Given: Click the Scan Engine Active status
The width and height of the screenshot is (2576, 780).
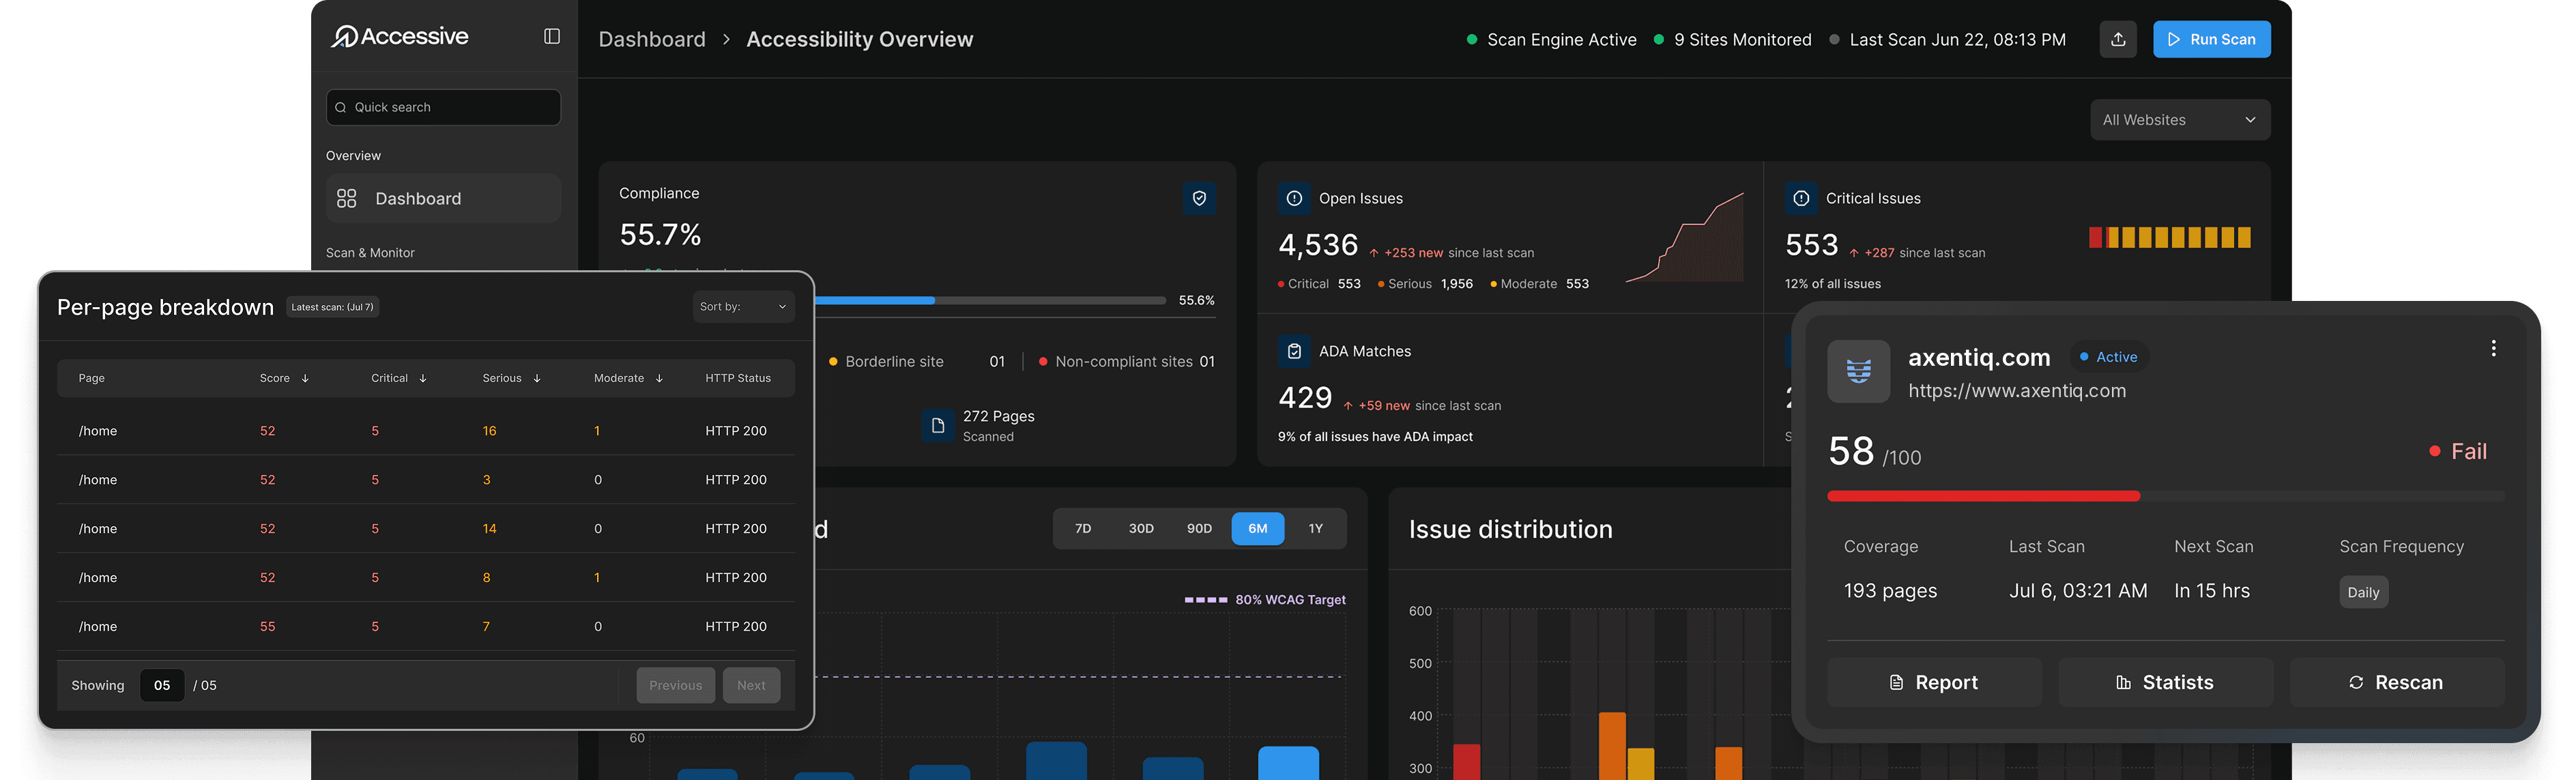Looking at the screenshot, I should tap(1551, 40).
